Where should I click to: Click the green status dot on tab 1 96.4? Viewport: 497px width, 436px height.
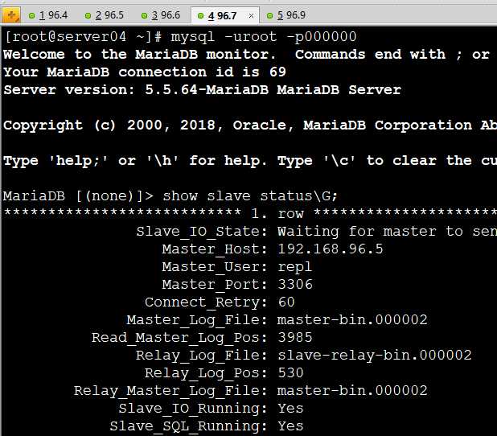[31, 15]
